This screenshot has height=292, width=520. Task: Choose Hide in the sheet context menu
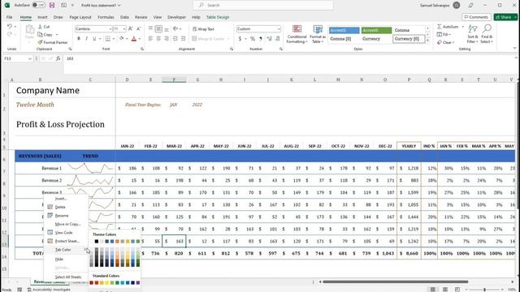(x=59, y=260)
